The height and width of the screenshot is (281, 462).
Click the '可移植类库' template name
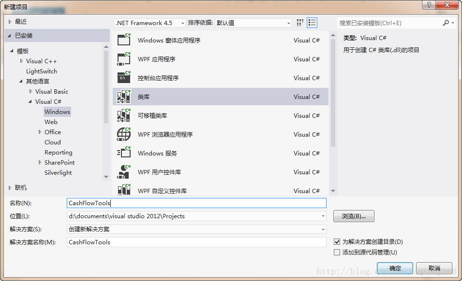[x=152, y=115]
